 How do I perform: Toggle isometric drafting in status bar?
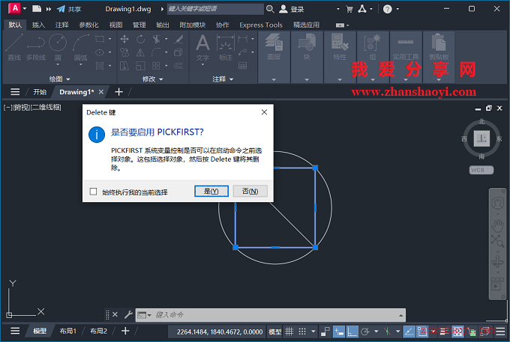point(387,332)
